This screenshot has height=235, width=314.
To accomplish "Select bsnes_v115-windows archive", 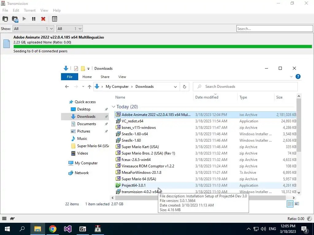I will point(205,128).
